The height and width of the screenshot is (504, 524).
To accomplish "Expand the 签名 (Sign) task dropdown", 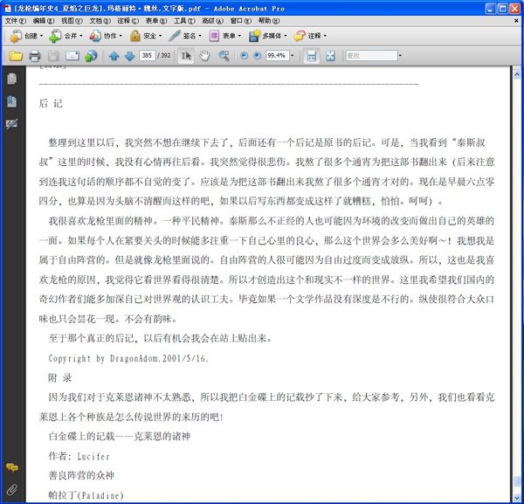I will 200,36.
